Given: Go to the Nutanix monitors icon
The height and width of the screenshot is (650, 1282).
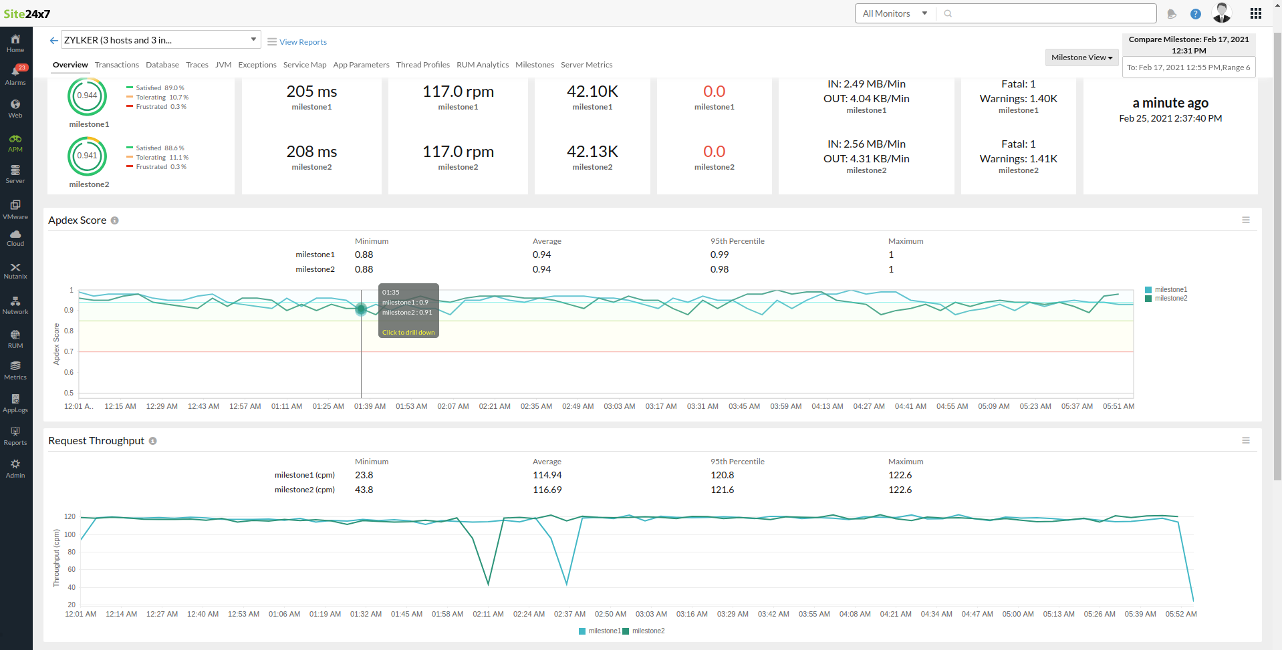Looking at the screenshot, I should [15, 271].
